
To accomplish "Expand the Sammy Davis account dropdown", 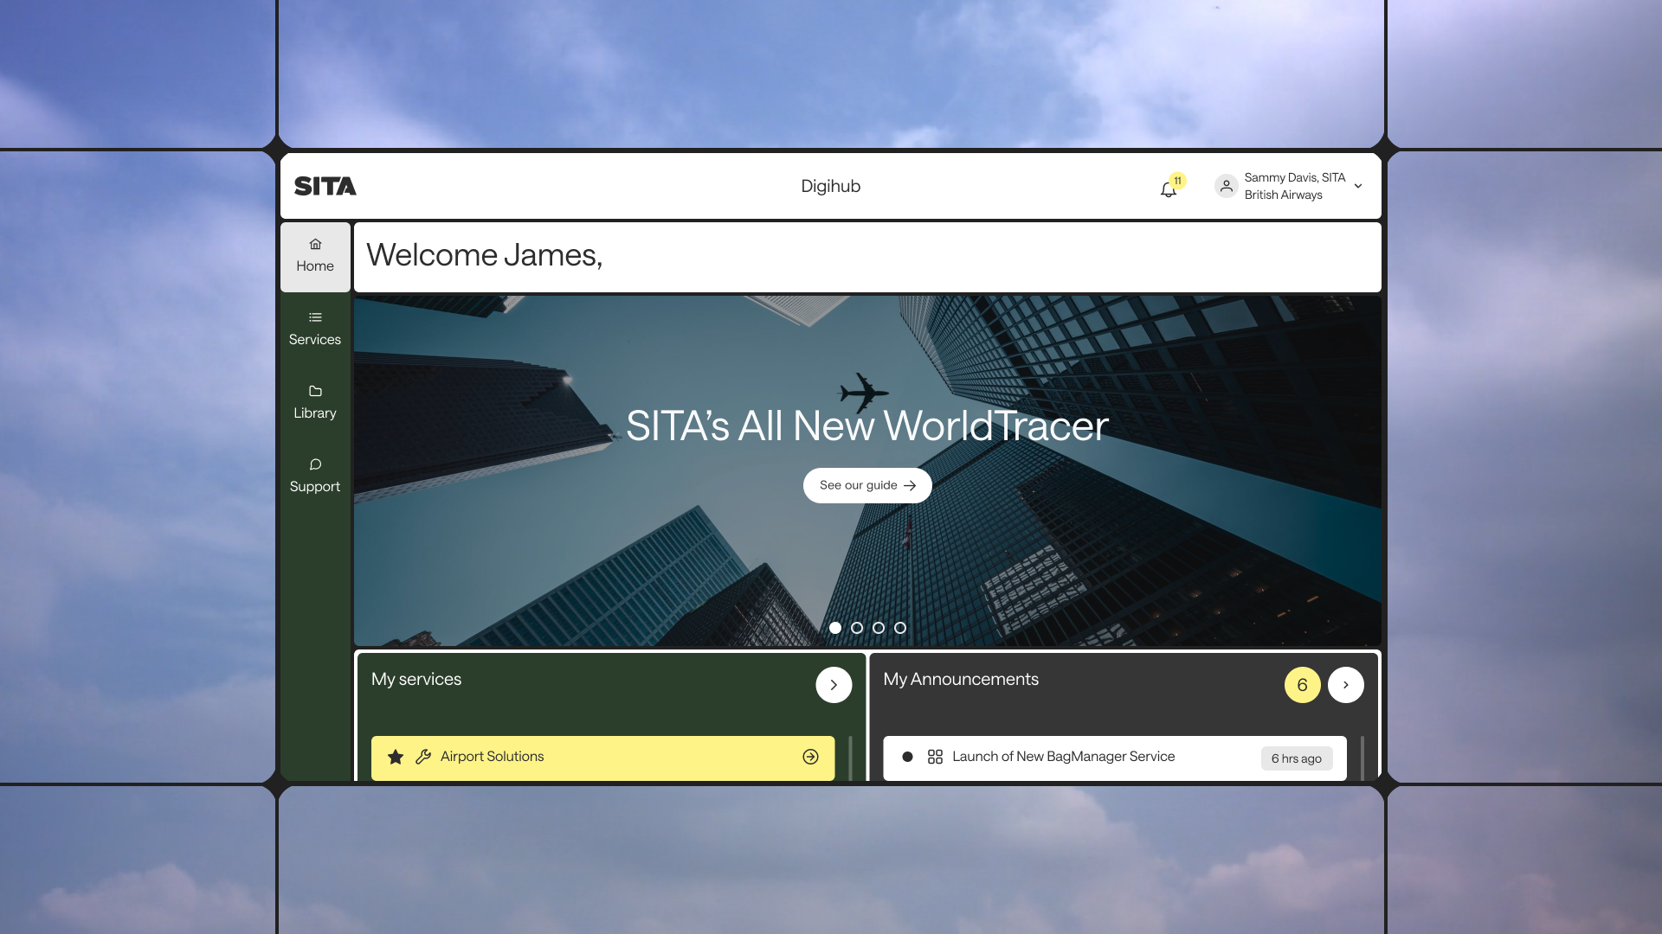I will click(1358, 186).
